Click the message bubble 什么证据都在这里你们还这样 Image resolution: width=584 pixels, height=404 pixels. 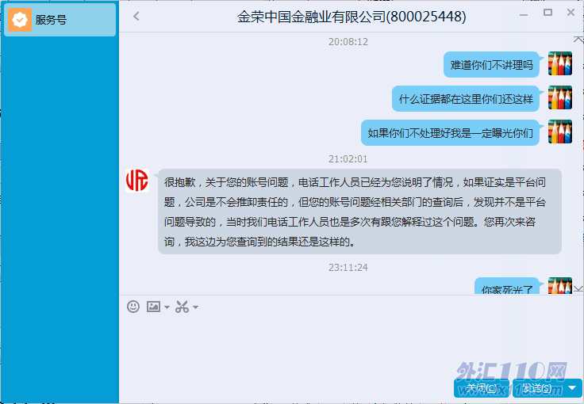[466, 99]
